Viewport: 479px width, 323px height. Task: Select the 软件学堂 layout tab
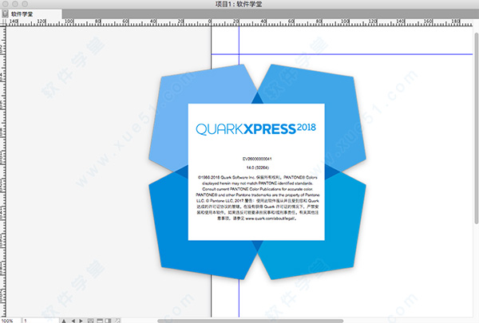[x=31, y=14]
